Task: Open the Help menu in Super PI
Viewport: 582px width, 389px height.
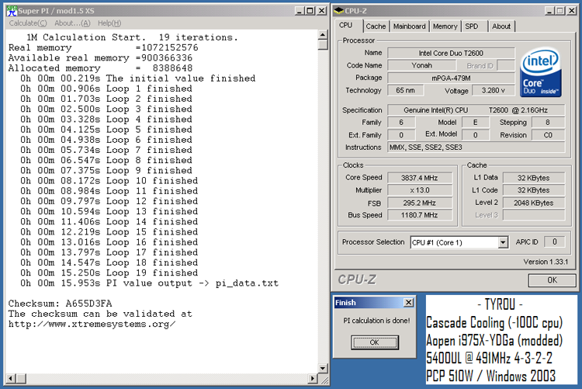Action: [x=109, y=23]
